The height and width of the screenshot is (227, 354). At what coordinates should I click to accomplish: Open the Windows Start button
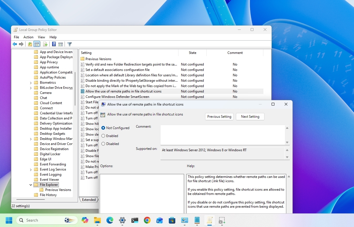click(9, 220)
